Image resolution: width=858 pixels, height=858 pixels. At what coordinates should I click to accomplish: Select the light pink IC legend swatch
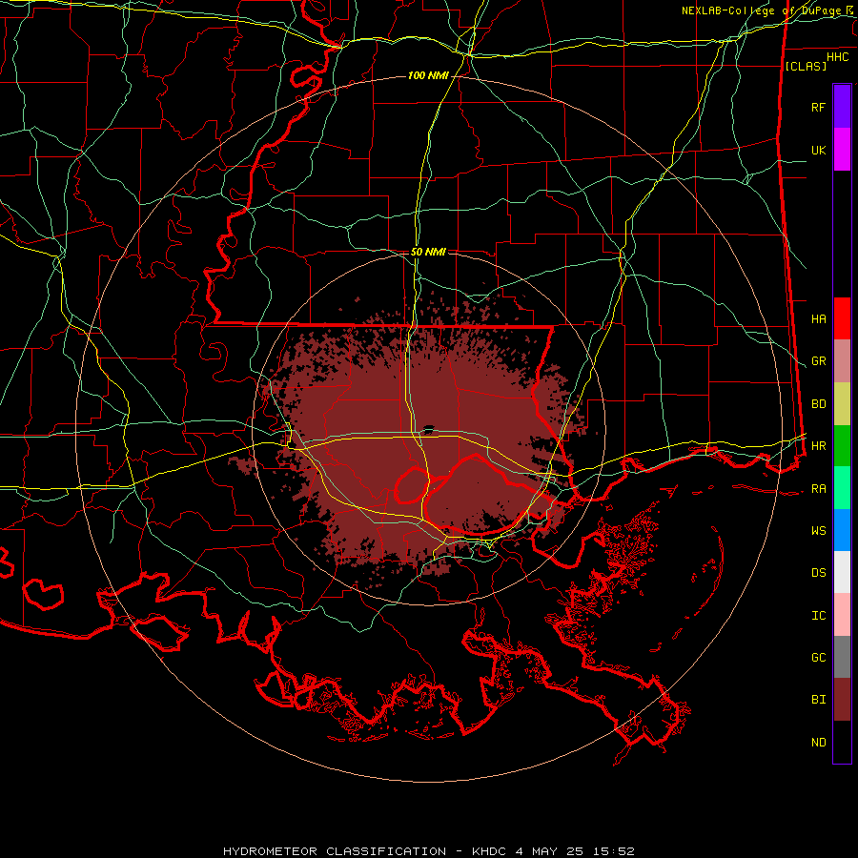pos(842,615)
